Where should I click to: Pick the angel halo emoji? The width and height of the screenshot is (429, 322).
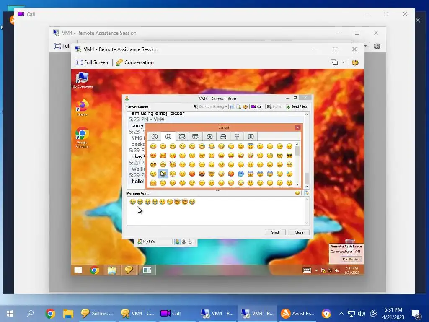[x=251, y=146]
